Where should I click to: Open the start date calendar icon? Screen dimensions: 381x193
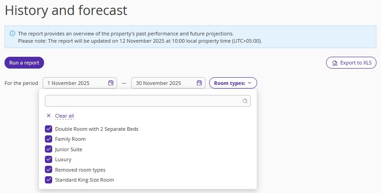[x=111, y=83]
